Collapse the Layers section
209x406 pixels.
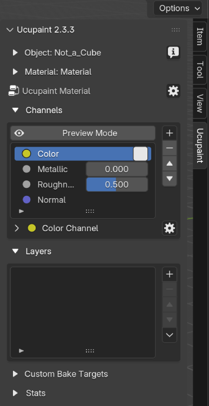tap(16, 251)
